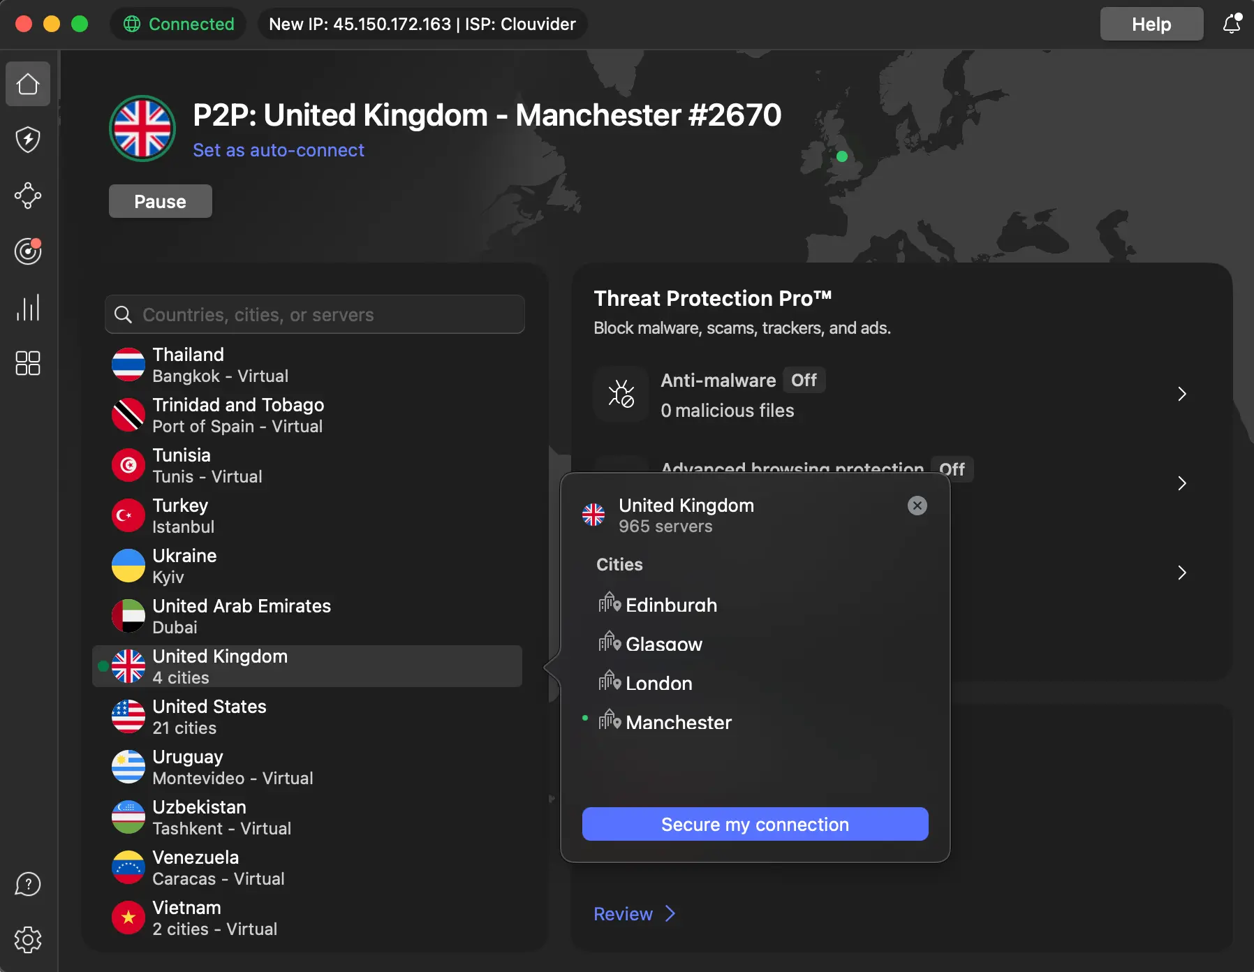Expand Advanced browsing protection chevron
The height and width of the screenshot is (972, 1254).
[x=1181, y=483]
